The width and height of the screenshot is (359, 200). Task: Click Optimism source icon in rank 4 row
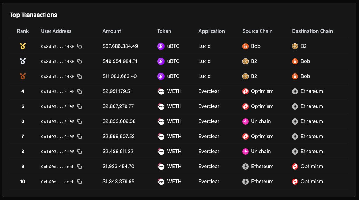click(x=245, y=91)
